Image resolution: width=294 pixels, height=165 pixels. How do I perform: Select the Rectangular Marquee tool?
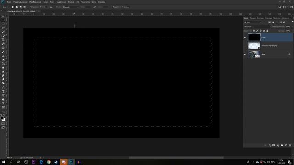(x=3, y=20)
